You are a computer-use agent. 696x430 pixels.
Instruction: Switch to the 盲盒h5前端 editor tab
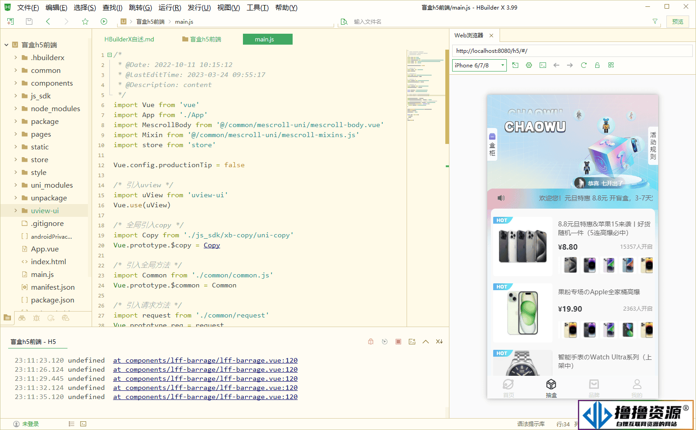coord(201,39)
